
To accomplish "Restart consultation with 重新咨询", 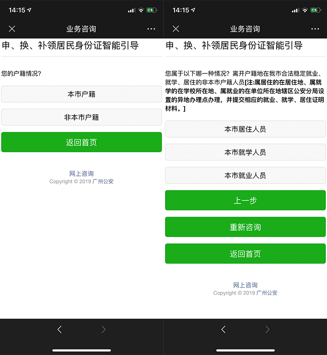I will click(245, 227).
